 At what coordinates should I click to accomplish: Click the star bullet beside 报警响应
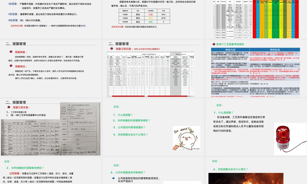coord(11,66)
